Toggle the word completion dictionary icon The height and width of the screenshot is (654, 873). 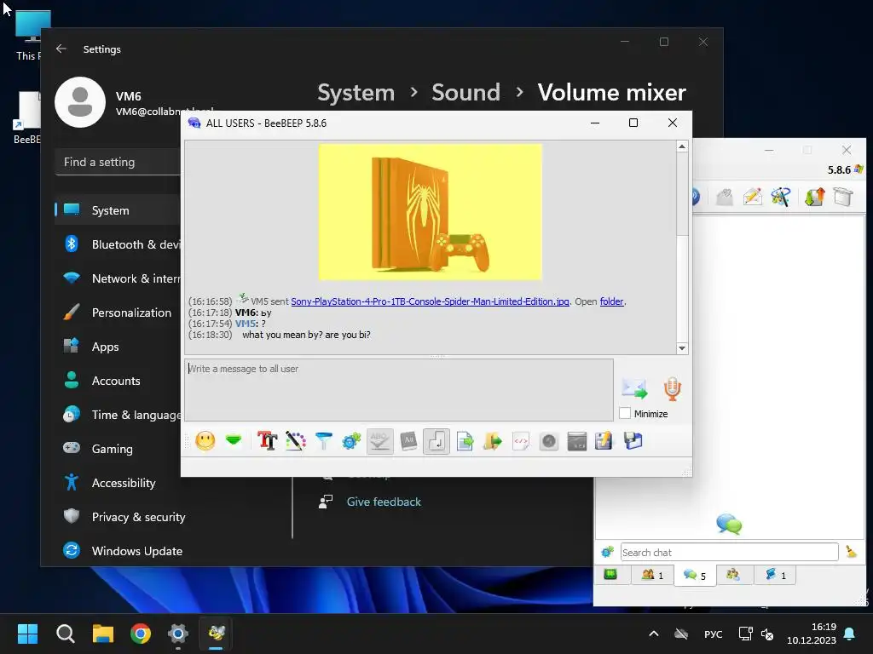[408, 442]
